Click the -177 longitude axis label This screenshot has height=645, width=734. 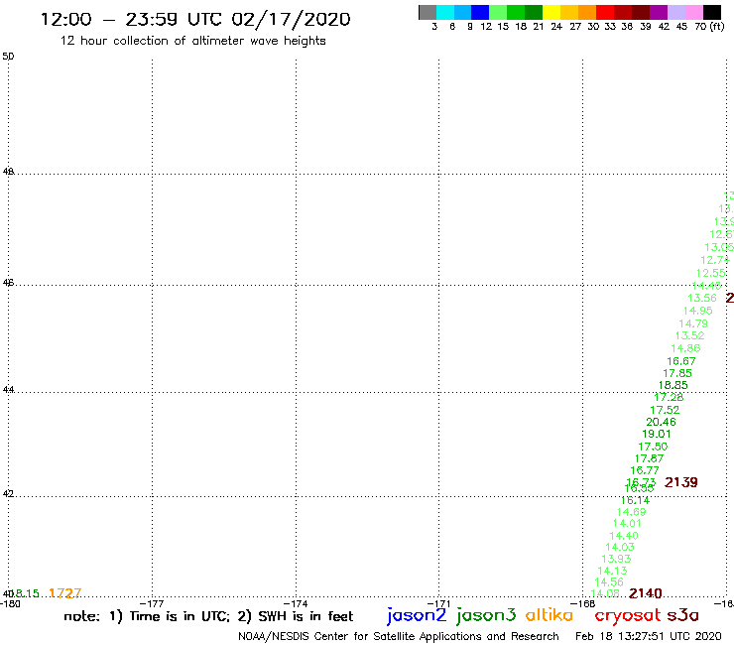pyautogui.click(x=152, y=603)
